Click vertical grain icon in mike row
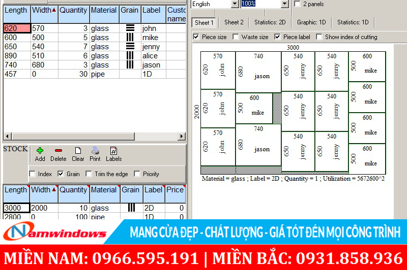 (x=130, y=37)
